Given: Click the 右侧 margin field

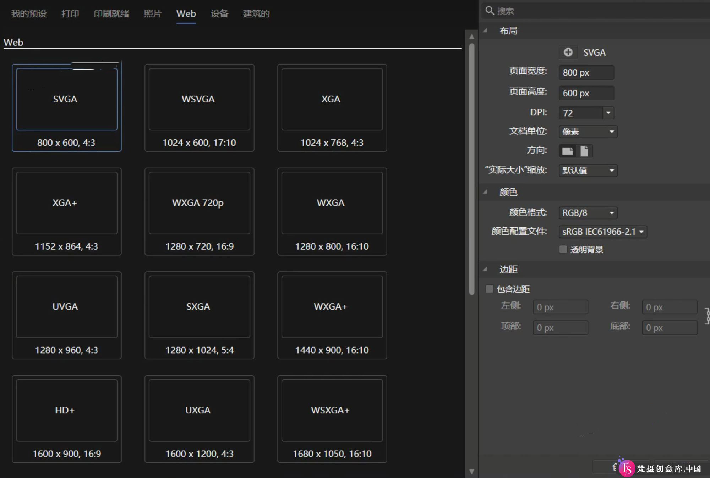Looking at the screenshot, I should click(670, 307).
